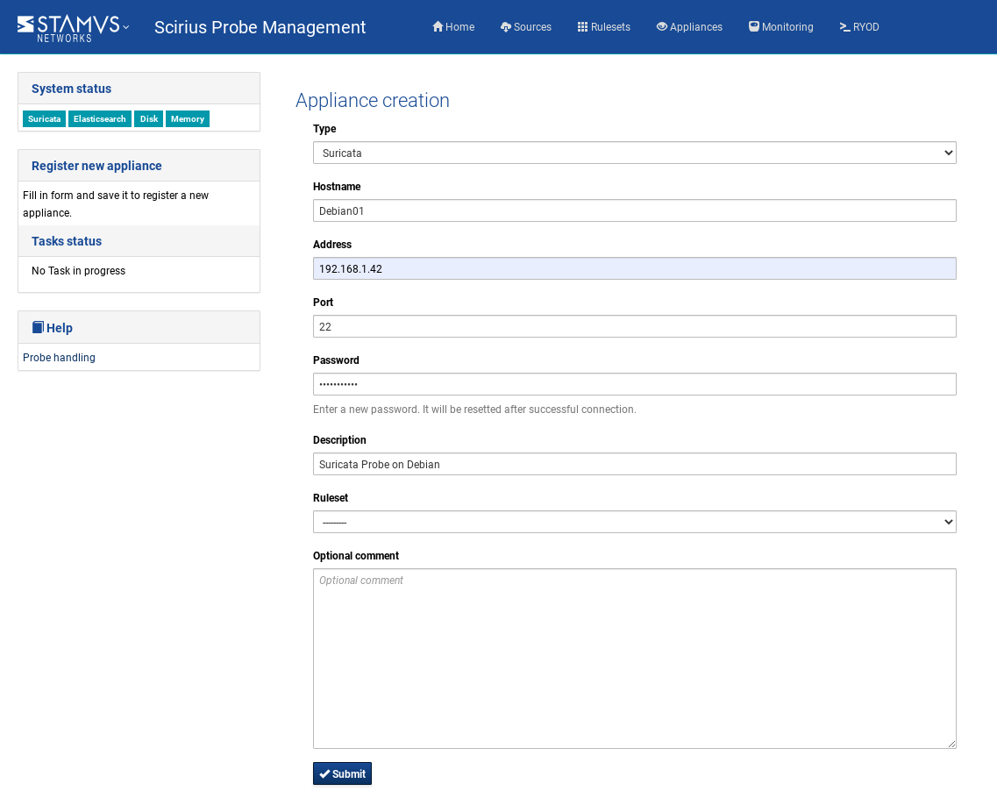
Task: Click the Help book icon
Action: [38, 327]
